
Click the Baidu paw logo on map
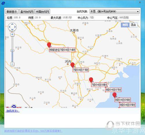(x=14, y=106)
